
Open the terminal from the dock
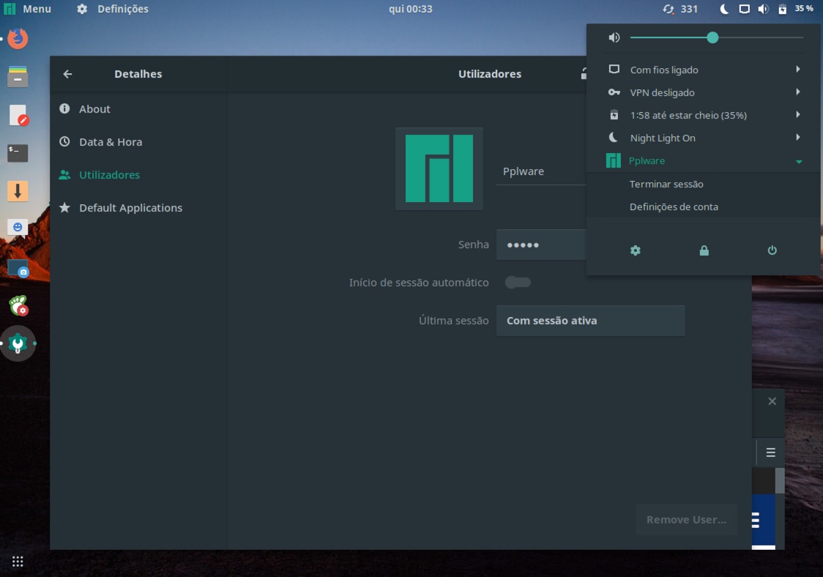click(x=16, y=152)
